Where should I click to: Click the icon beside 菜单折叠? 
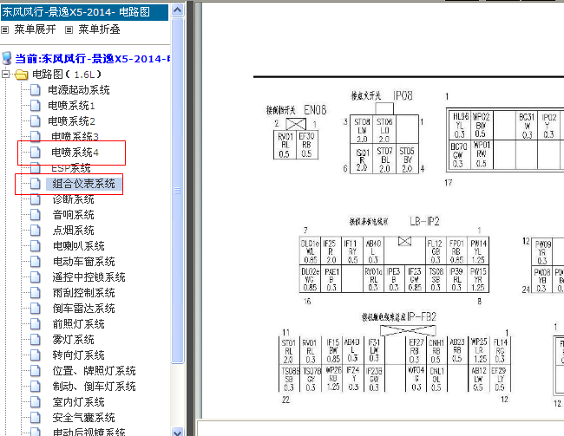coord(69,29)
